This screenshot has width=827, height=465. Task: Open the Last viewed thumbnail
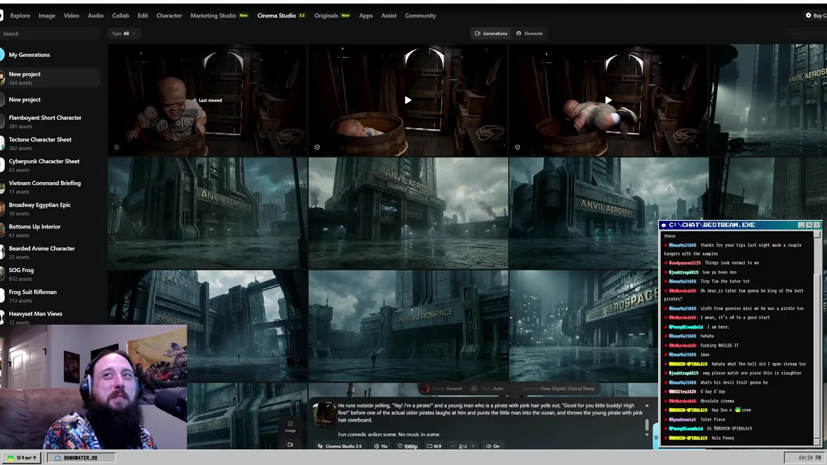pos(207,100)
